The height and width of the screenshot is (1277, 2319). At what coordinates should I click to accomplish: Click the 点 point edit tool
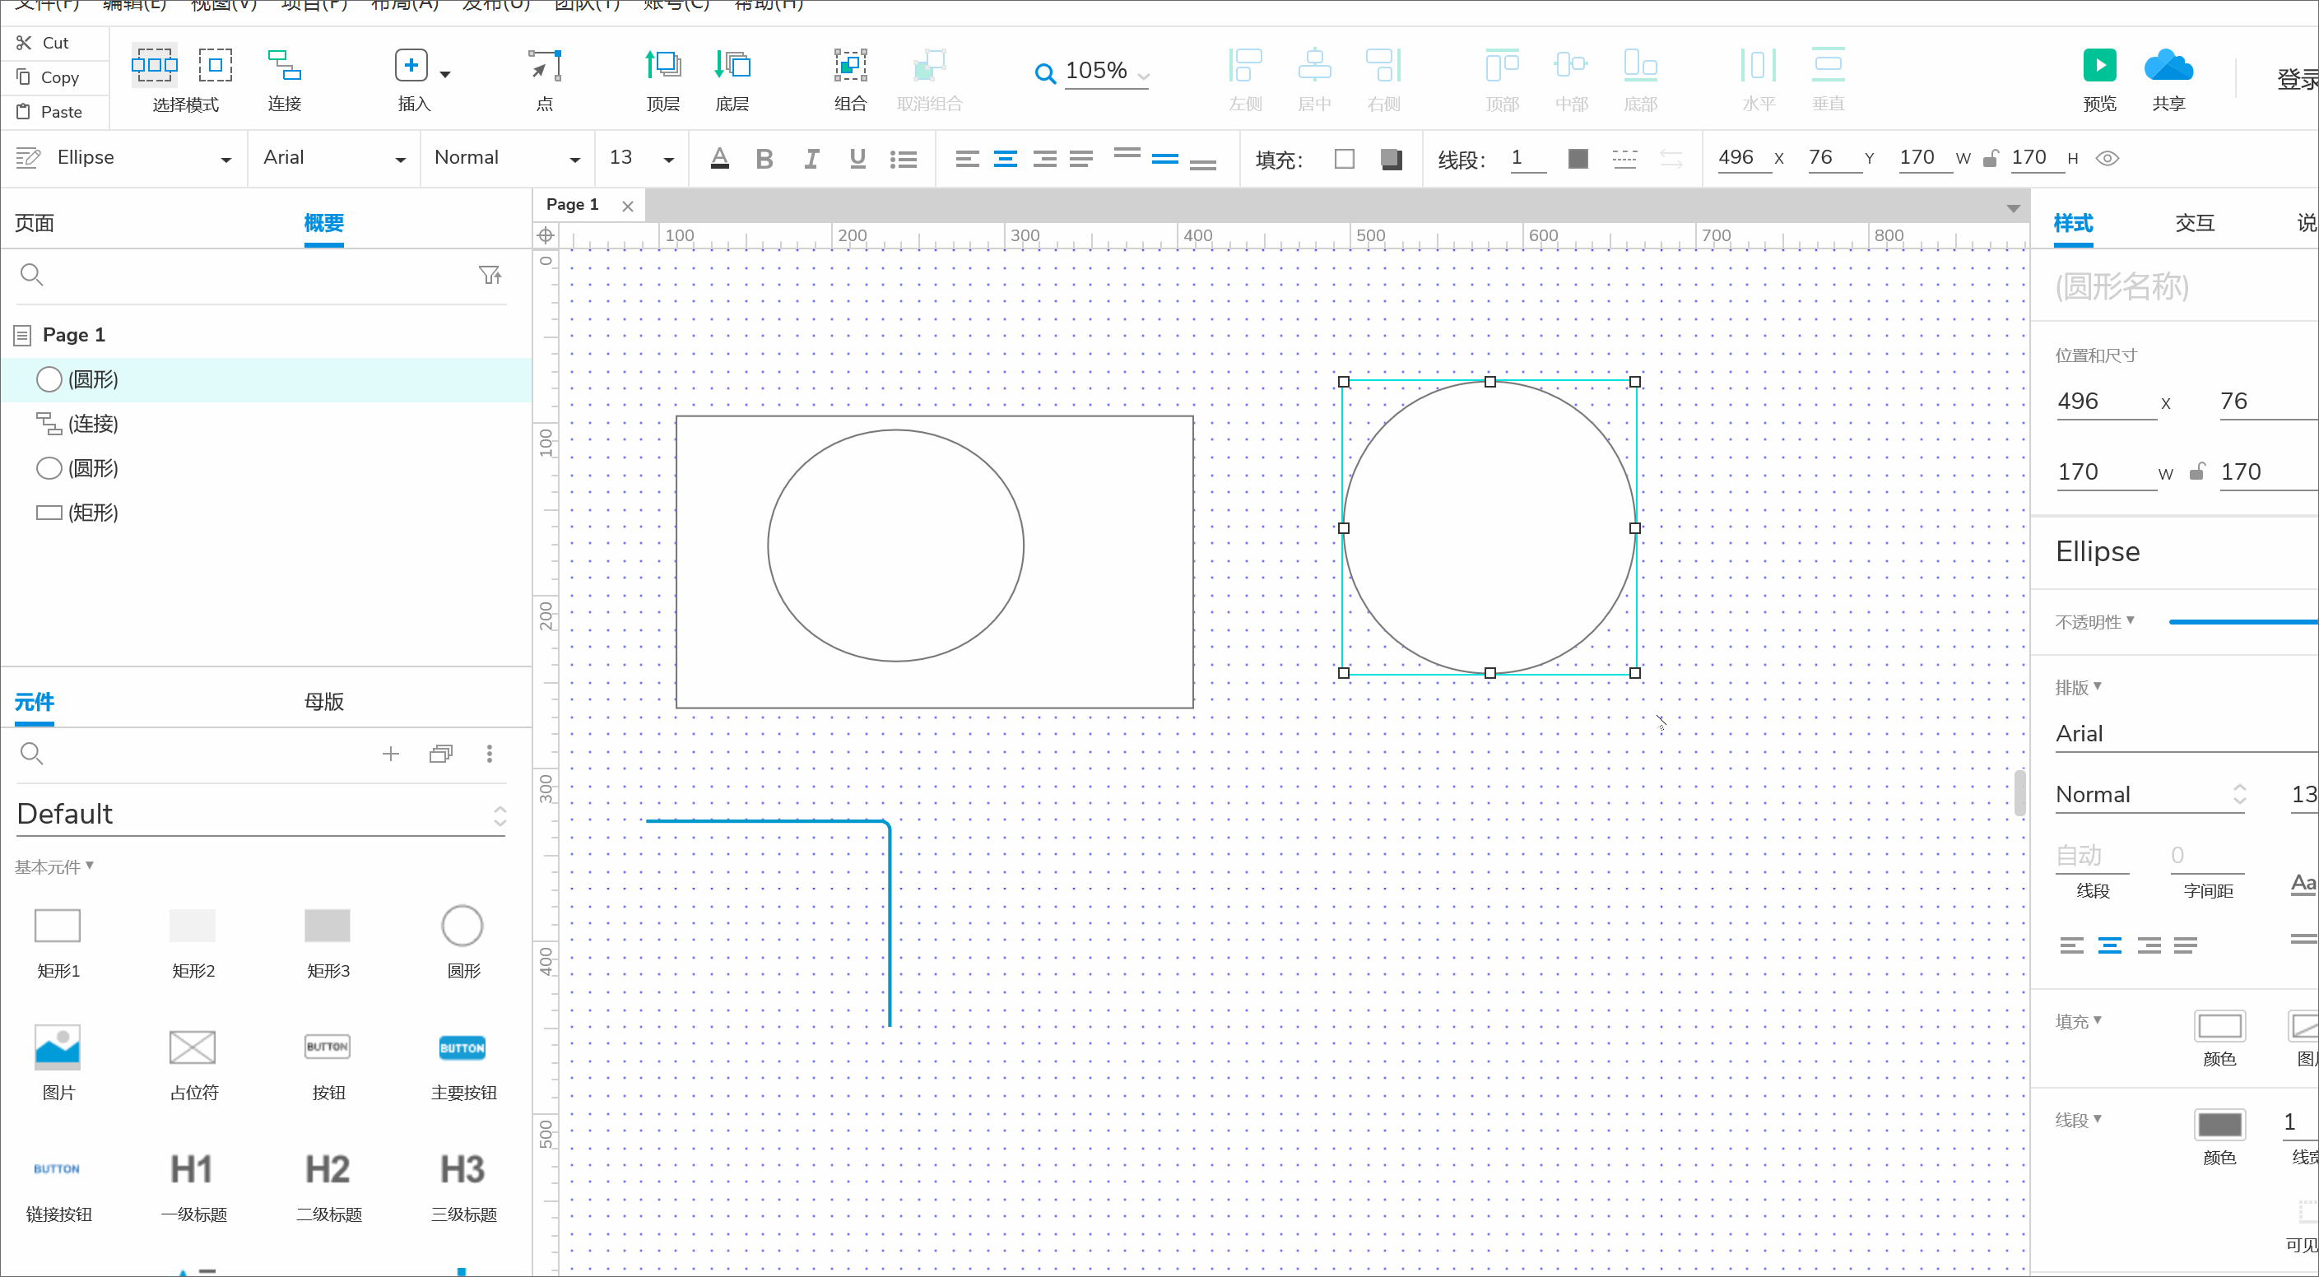click(544, 67)
